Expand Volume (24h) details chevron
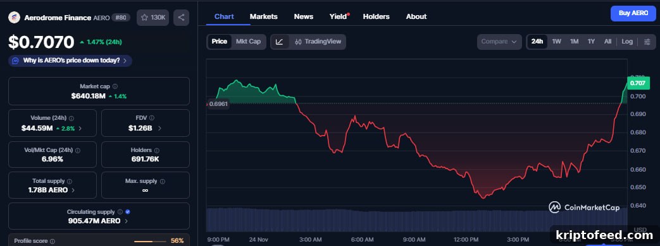 [80, 129]
